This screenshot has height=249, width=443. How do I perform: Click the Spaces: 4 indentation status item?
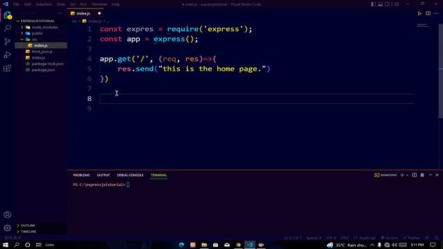314,238
